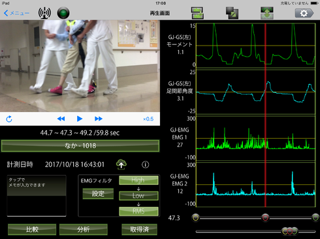
Task: Click the 比較 button
Action: coord(32,229)
